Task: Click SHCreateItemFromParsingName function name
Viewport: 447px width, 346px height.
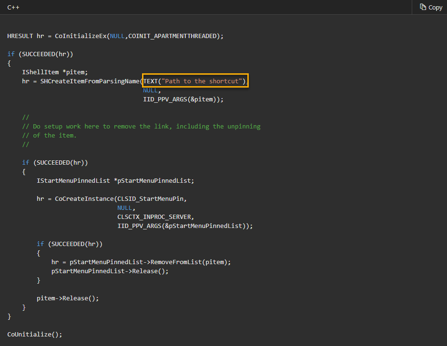Action: [90, 81]
